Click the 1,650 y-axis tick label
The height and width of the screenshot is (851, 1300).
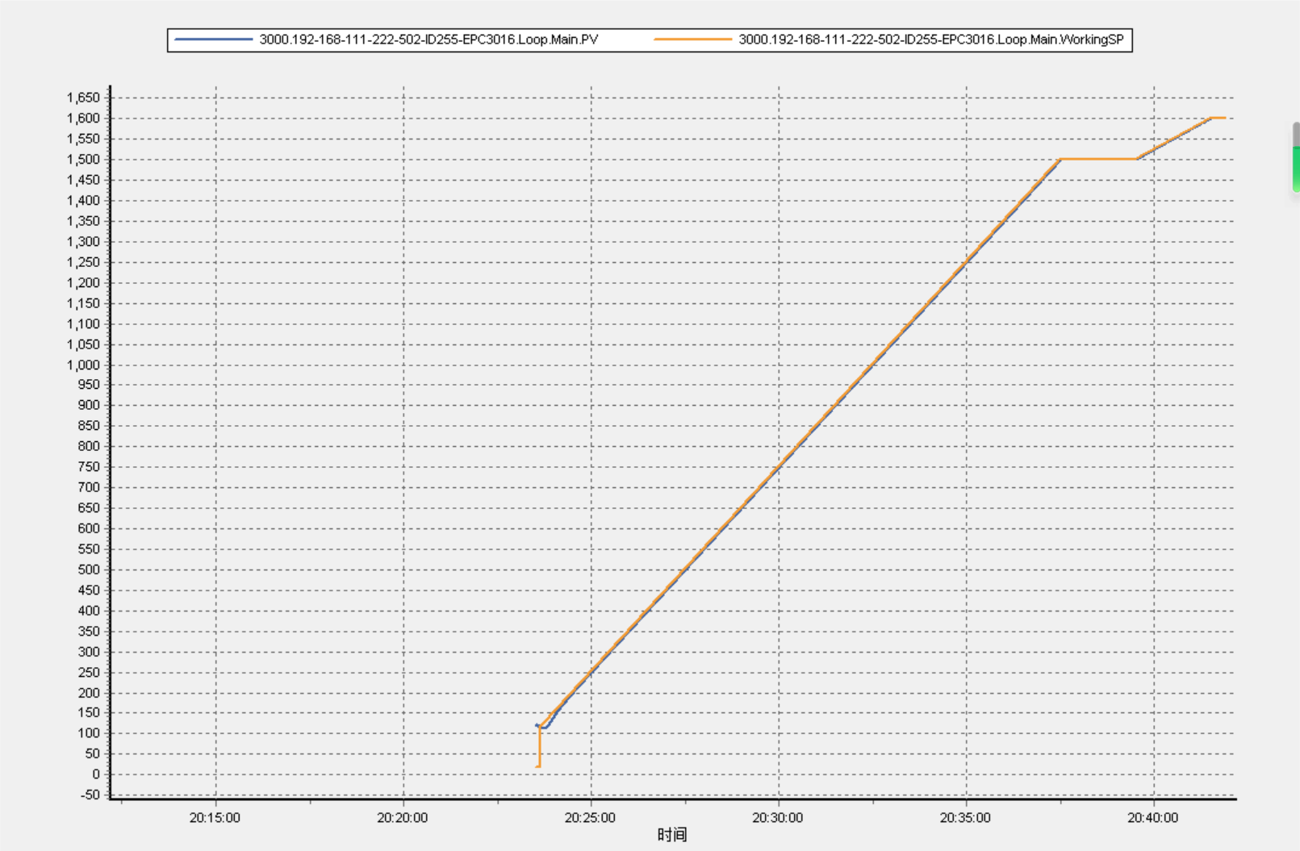(83, 98)
